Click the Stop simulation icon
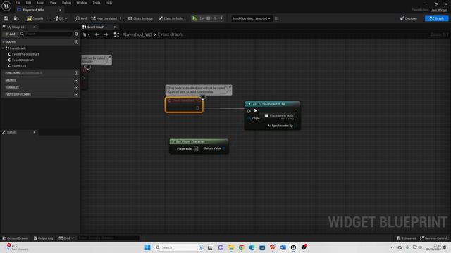Image resolution: width=451 pixels, height=253 pixels. [209, 18]
